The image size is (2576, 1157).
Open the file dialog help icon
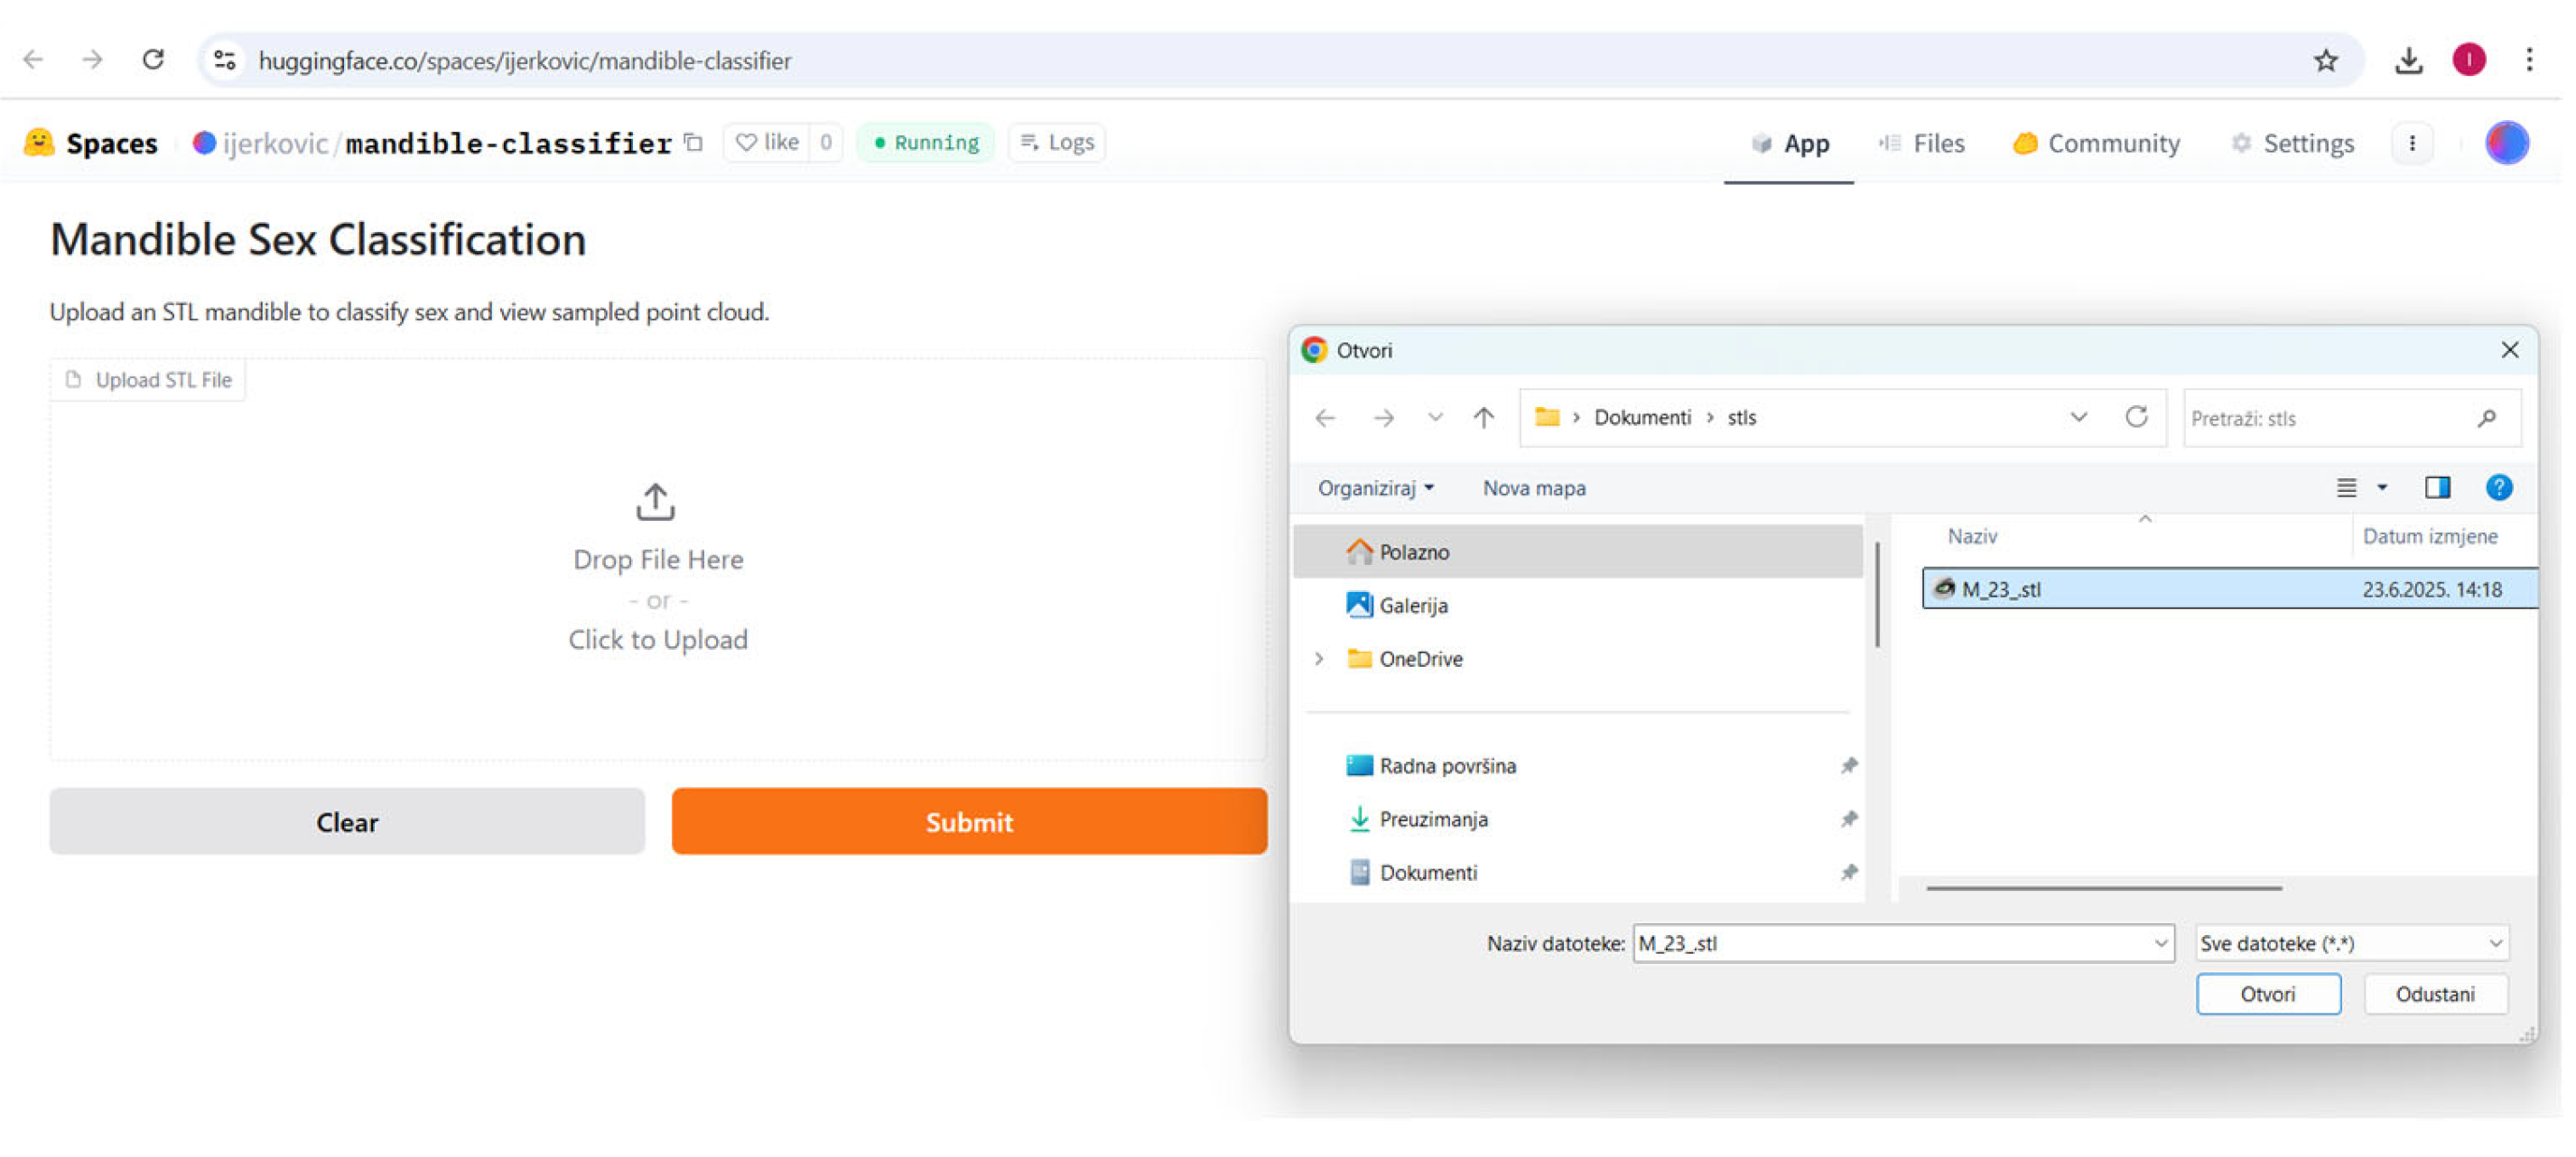click(2498, 487)
